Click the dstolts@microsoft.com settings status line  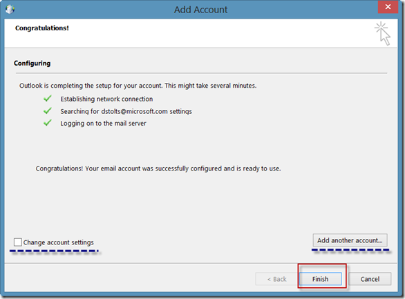[126, 111]
